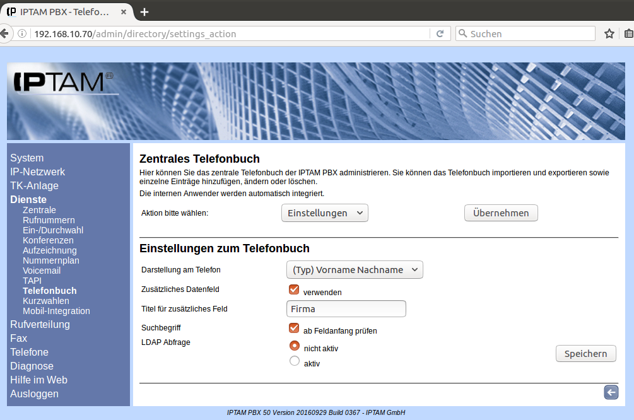
Task: Toggle the 'ab Feldanfang prüfen' checkbox
Action: click(x=294, y=328)
